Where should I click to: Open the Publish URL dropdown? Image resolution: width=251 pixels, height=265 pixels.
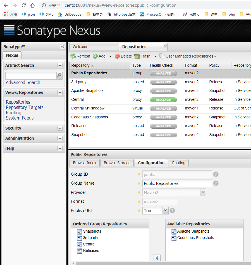click(x=165, y=211)
